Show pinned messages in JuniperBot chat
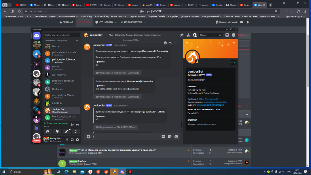 click(182, 35)
